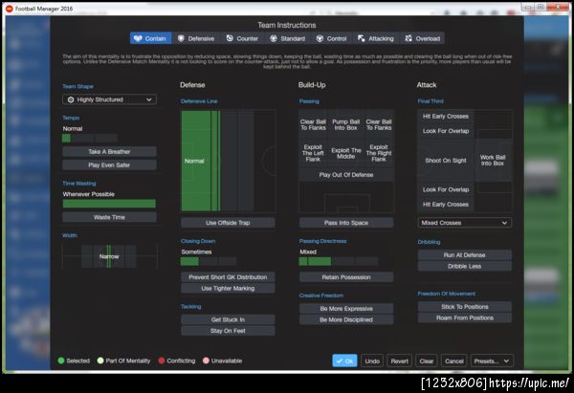
Task: Toggle Shoot On Sight
Action: click(446, 161)
